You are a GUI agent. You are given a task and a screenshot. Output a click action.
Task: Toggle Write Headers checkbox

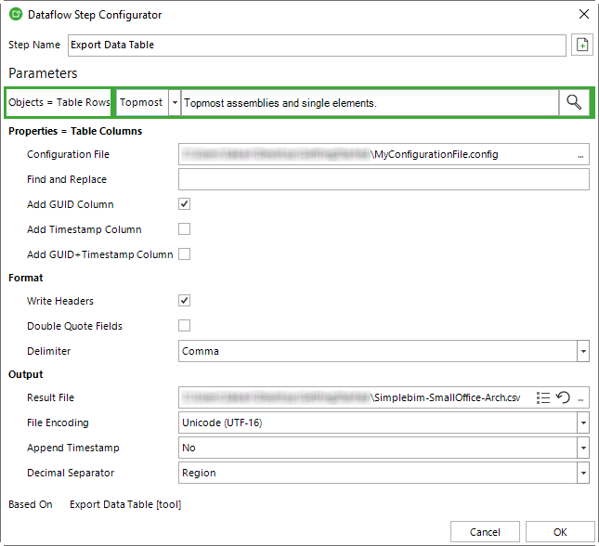coord(184,301)
